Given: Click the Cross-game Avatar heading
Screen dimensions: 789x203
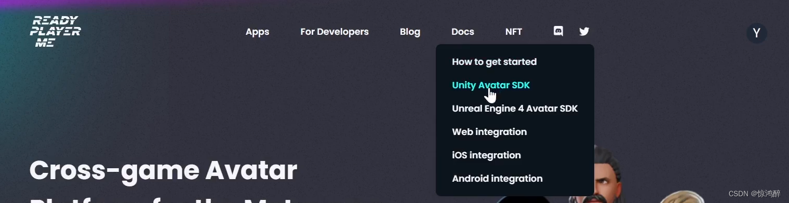Looking at the screenshot, I should click(x=163, y=170).
